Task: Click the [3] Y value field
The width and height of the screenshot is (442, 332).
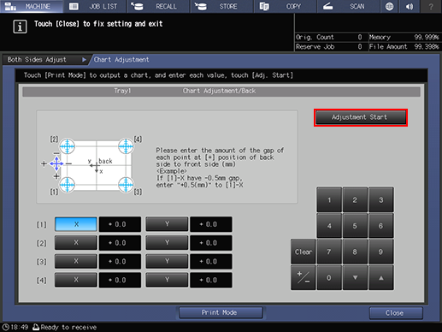Action: point(211,261)
